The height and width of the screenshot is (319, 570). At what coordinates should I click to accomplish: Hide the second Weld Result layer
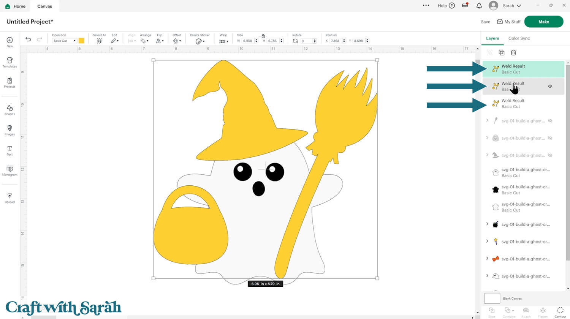[550, 86]
